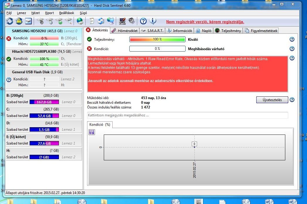Click the save floppy icon on Kondíció graph
Screen dimensions: 307x204
point(92,132)
